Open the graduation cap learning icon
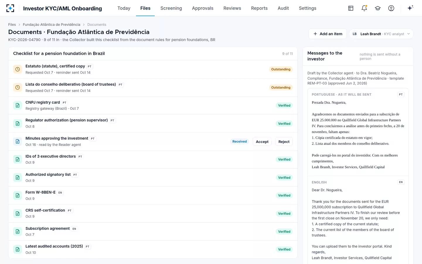The image size is (422, 264). [378, 8]
